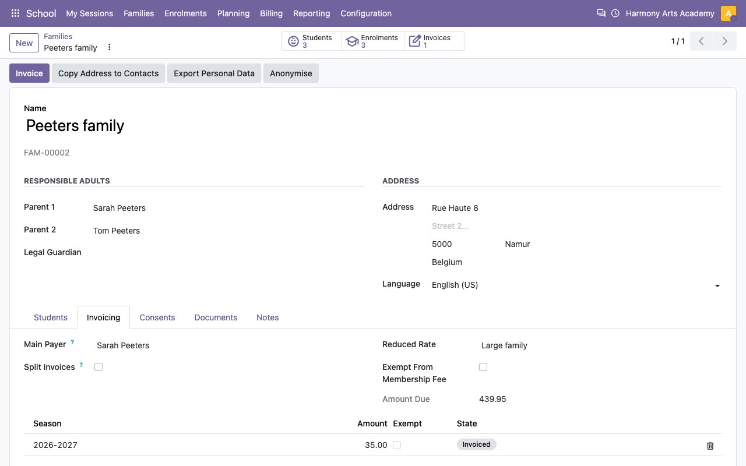
Task: Switch to the Consents tab
Action: click(157, 317)
